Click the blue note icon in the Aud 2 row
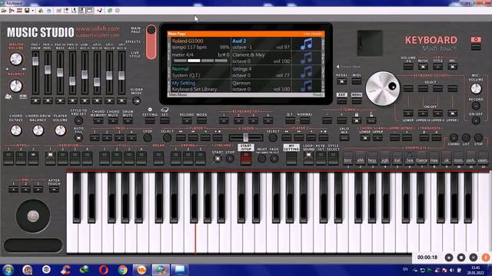 306,44
